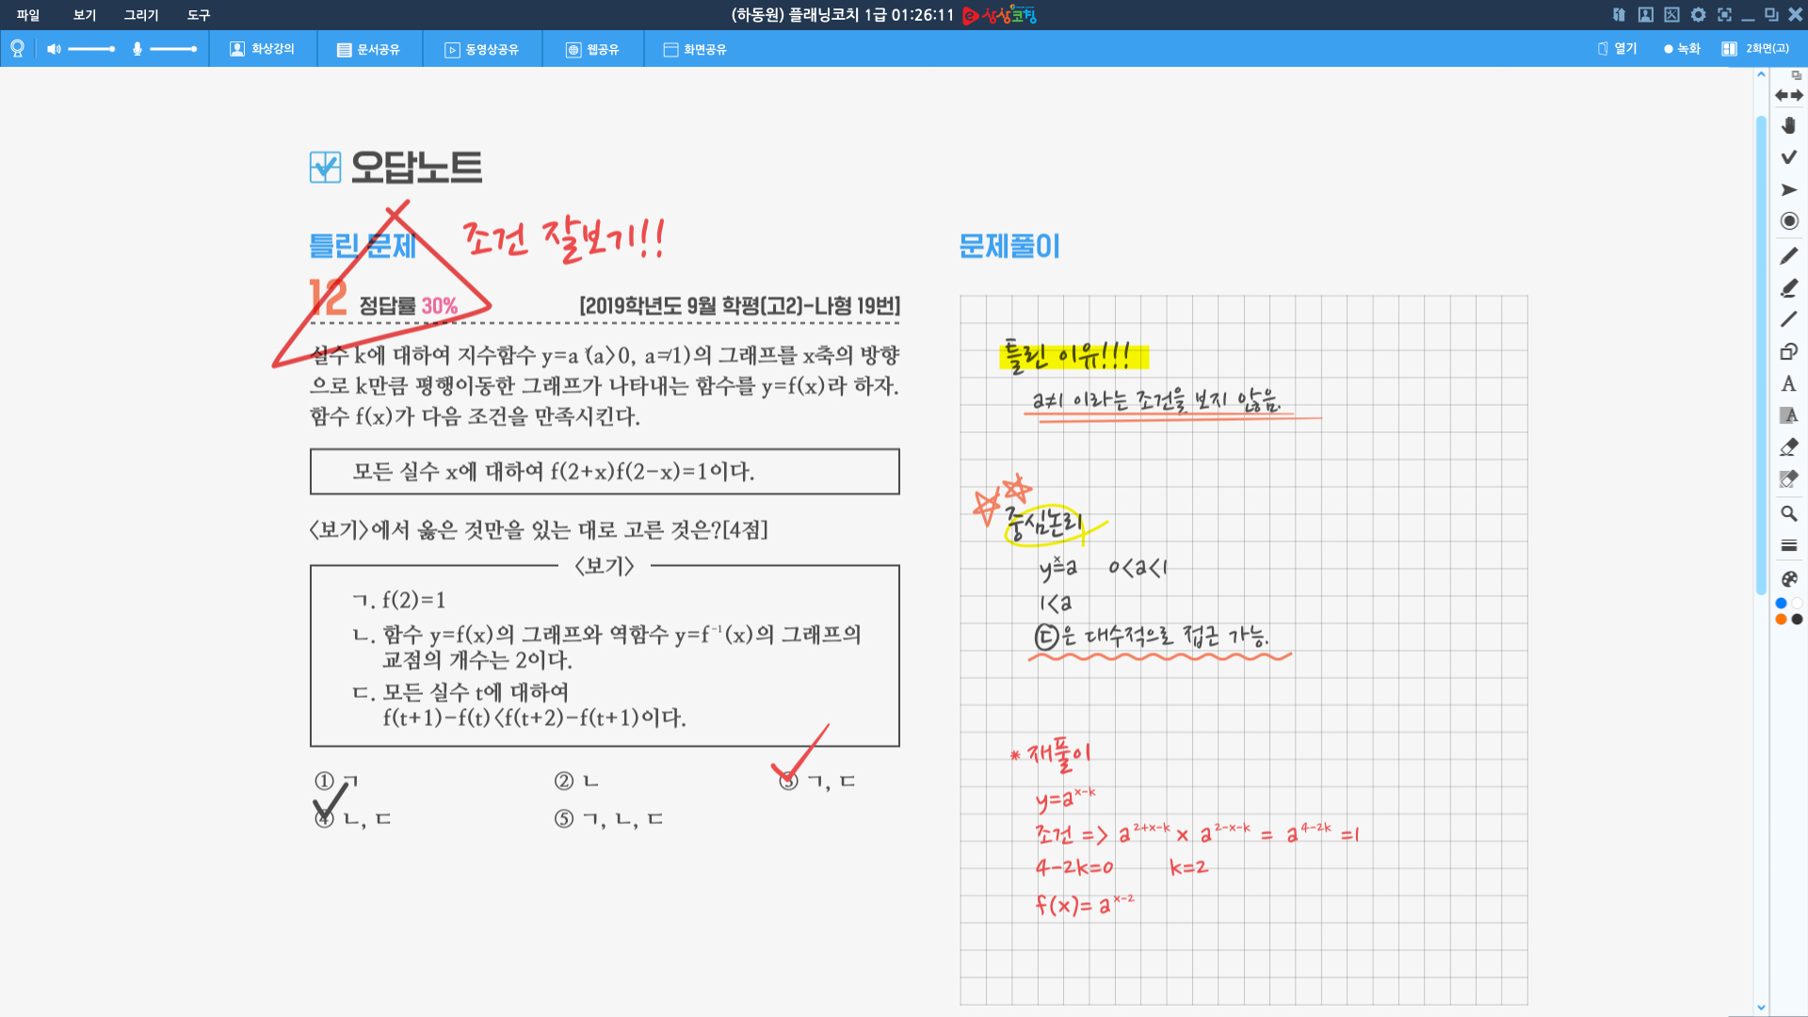The image size is (1808, 1017).
Task: Select the highlighter tool
Action: (1789, 288)
